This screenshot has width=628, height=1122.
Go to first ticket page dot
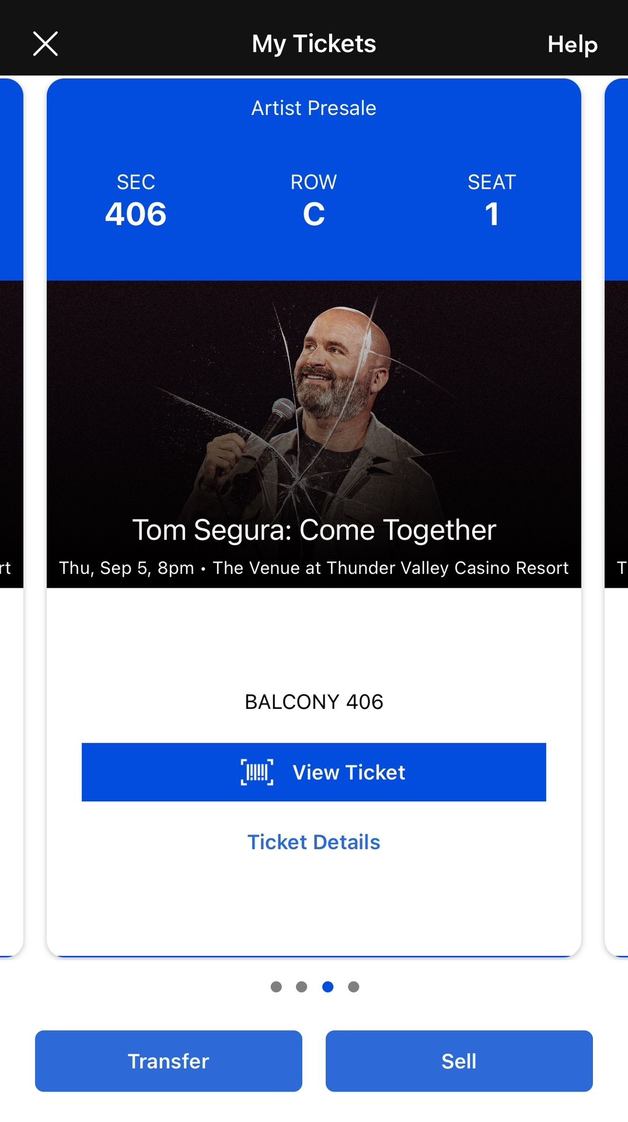tap(277, 987)
